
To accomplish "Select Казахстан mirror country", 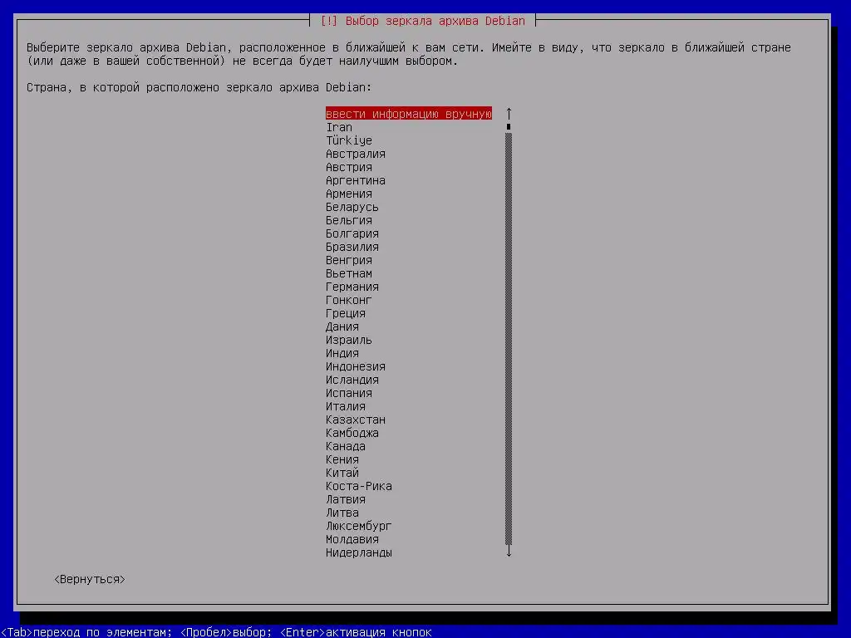I will click(x=356, y=420).
